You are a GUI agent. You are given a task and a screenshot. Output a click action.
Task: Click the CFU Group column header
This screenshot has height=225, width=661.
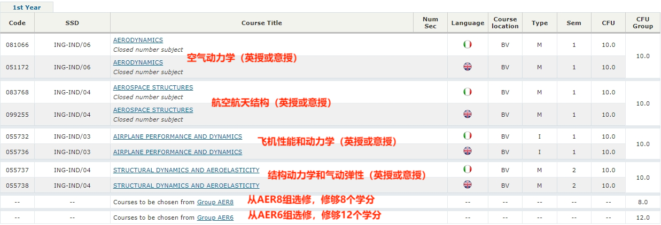(x=643, y=23)
